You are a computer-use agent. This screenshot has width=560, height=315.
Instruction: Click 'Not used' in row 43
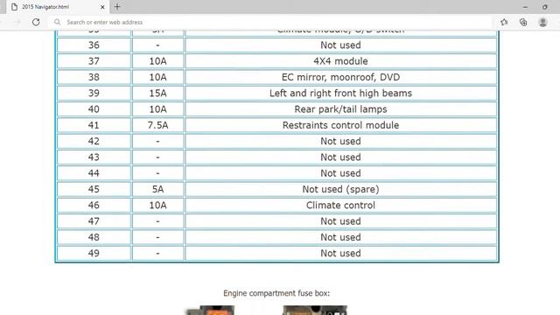(x=340, y=157)
